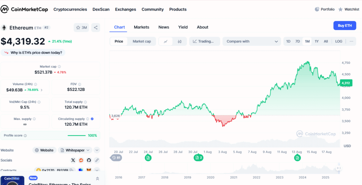Click 'Why is ETH's price down today?'
The width and height of the screenshot is (362, 185).
(x=33, y=53)
